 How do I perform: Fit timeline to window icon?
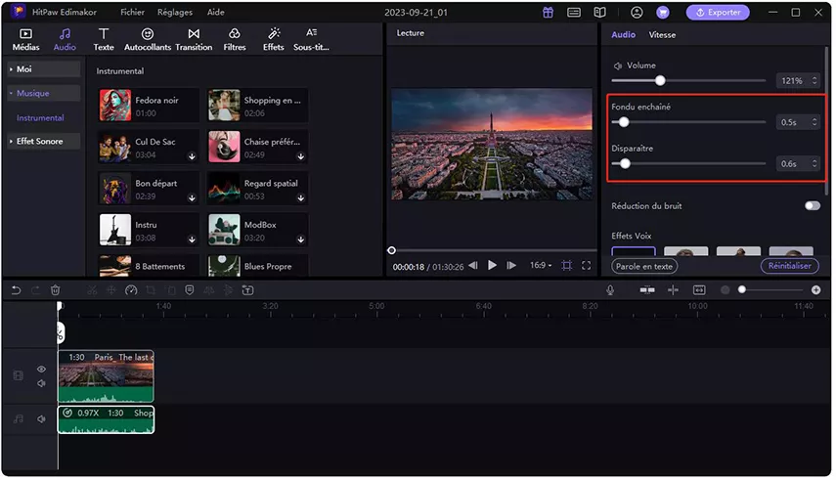click(x=699, y=290)
